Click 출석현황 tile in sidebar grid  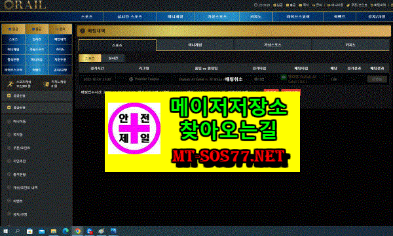pos(13,59)
